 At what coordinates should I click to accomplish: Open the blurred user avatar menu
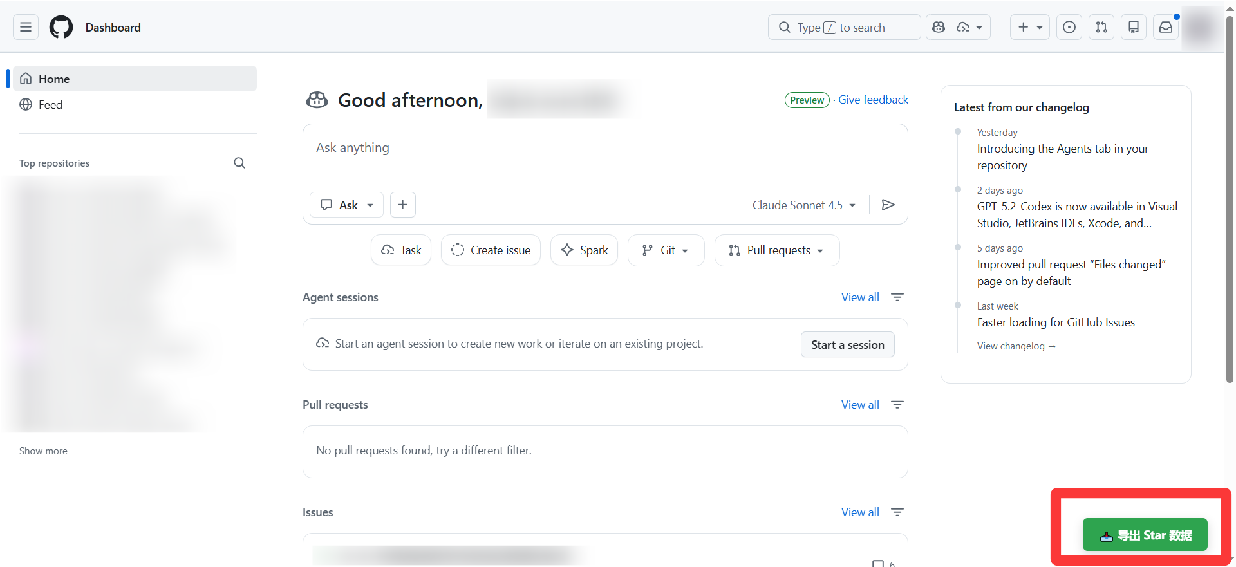(x=1201, y=27)
